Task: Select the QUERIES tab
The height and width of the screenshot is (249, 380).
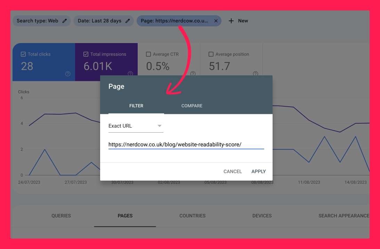Action: tap(61, 216)
